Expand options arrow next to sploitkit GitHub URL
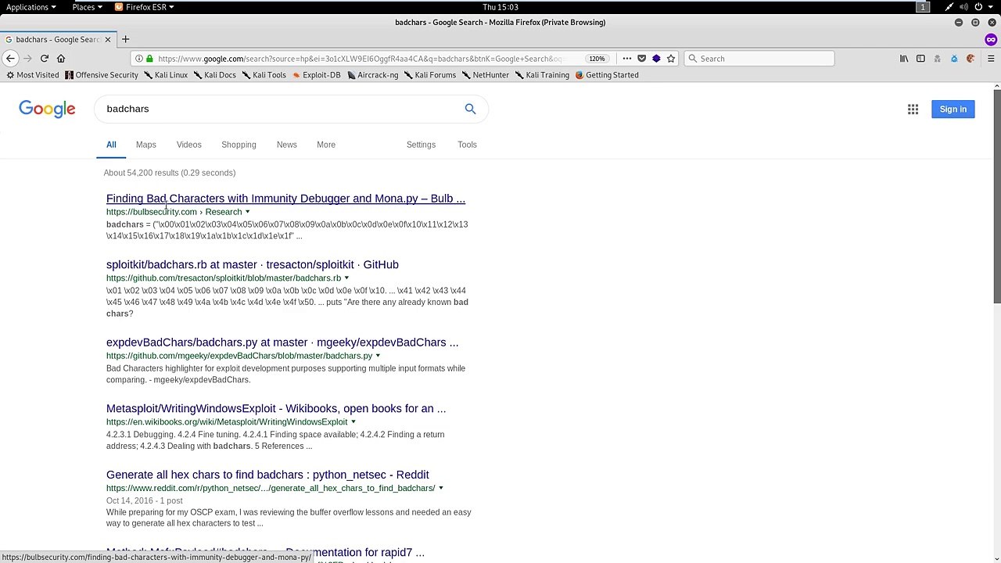The height and width of the screenshot is (563, 1001). [347, 278]
